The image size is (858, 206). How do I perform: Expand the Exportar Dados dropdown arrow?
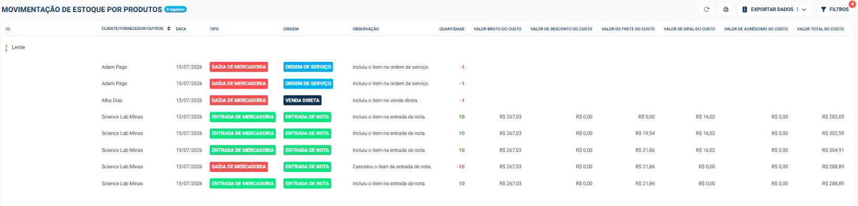tap(804, 9)
